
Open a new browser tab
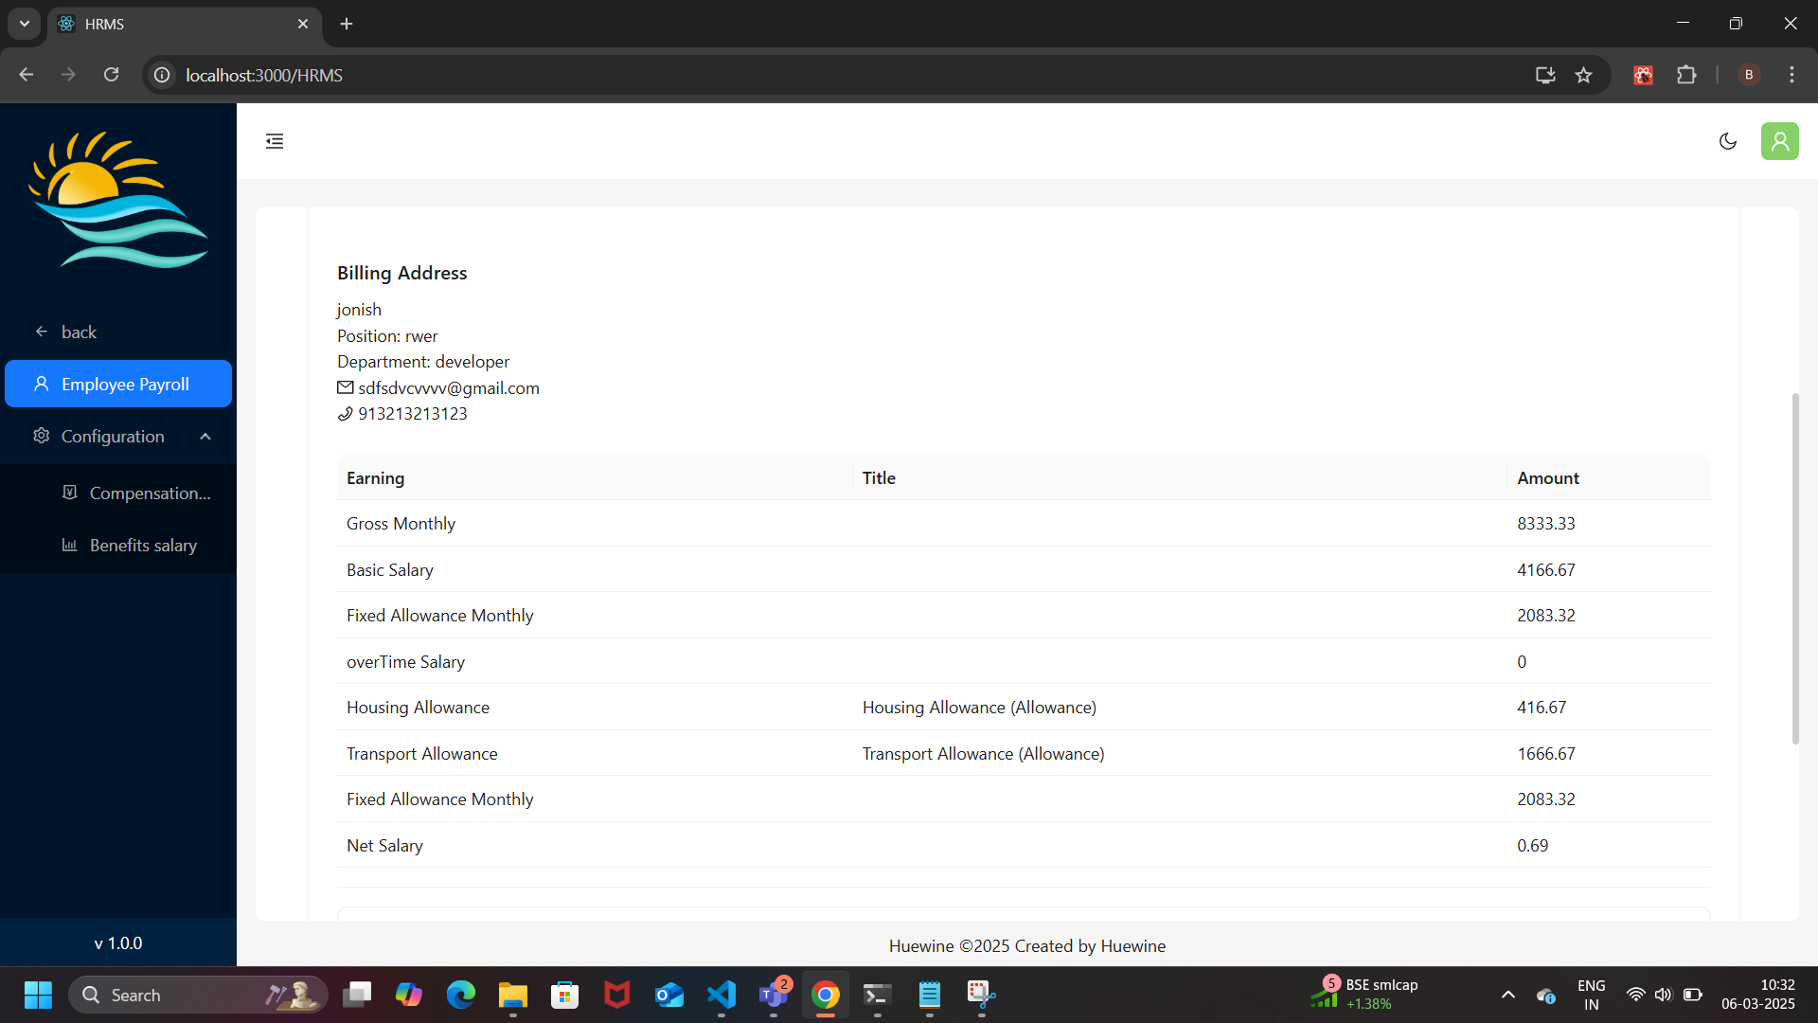click(347, 24)
